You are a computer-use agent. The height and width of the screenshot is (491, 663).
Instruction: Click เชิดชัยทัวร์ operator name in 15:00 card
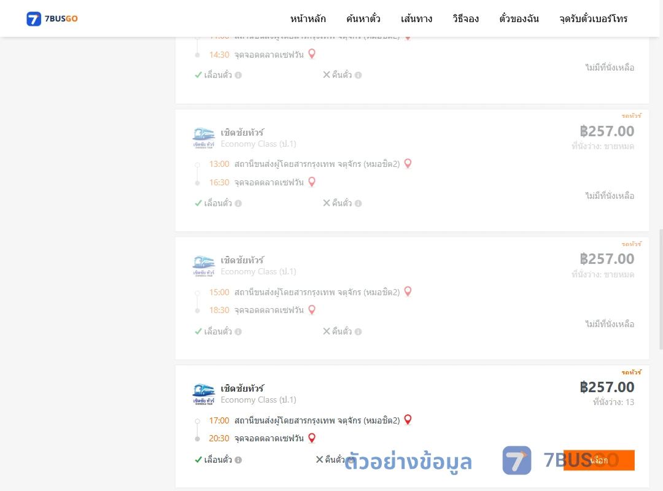click(x=242, y=260)
